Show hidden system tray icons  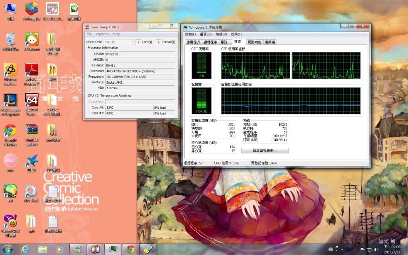tap(342, 250)
